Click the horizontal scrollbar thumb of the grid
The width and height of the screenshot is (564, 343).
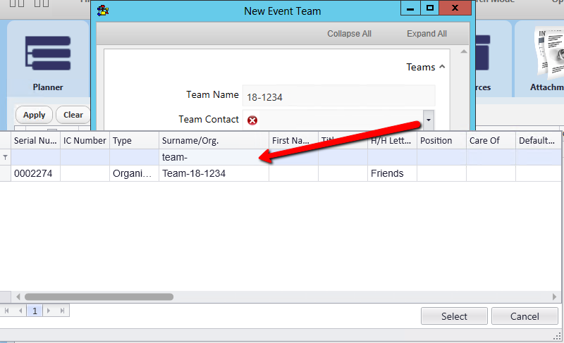click(99, 297)
